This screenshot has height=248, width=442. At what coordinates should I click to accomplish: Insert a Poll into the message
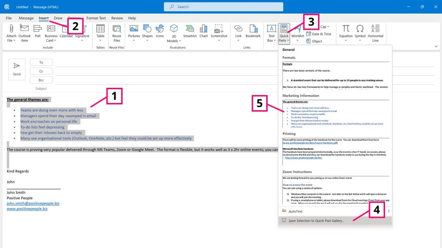38,32
